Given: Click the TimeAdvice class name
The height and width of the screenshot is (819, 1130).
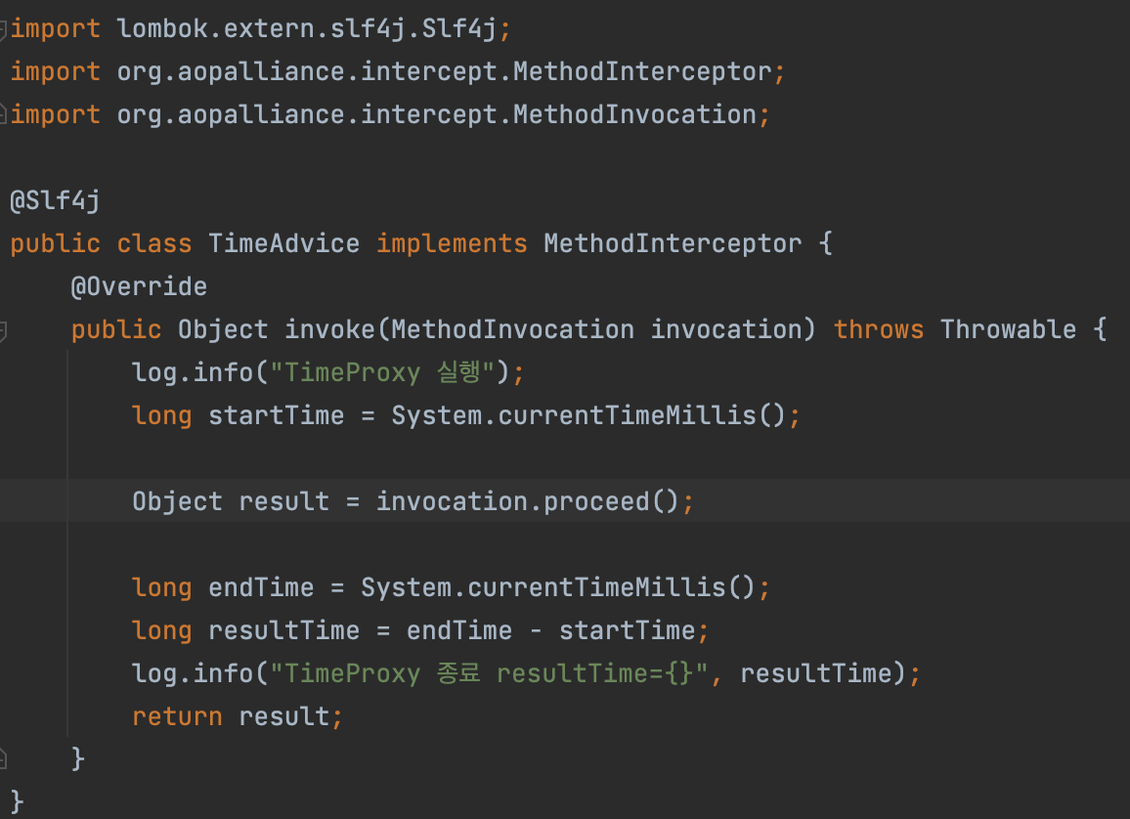Looking at the screenshot, I should click(283, 243).
